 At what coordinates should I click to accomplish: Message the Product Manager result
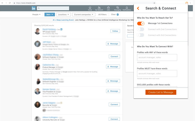click(113, 67)
